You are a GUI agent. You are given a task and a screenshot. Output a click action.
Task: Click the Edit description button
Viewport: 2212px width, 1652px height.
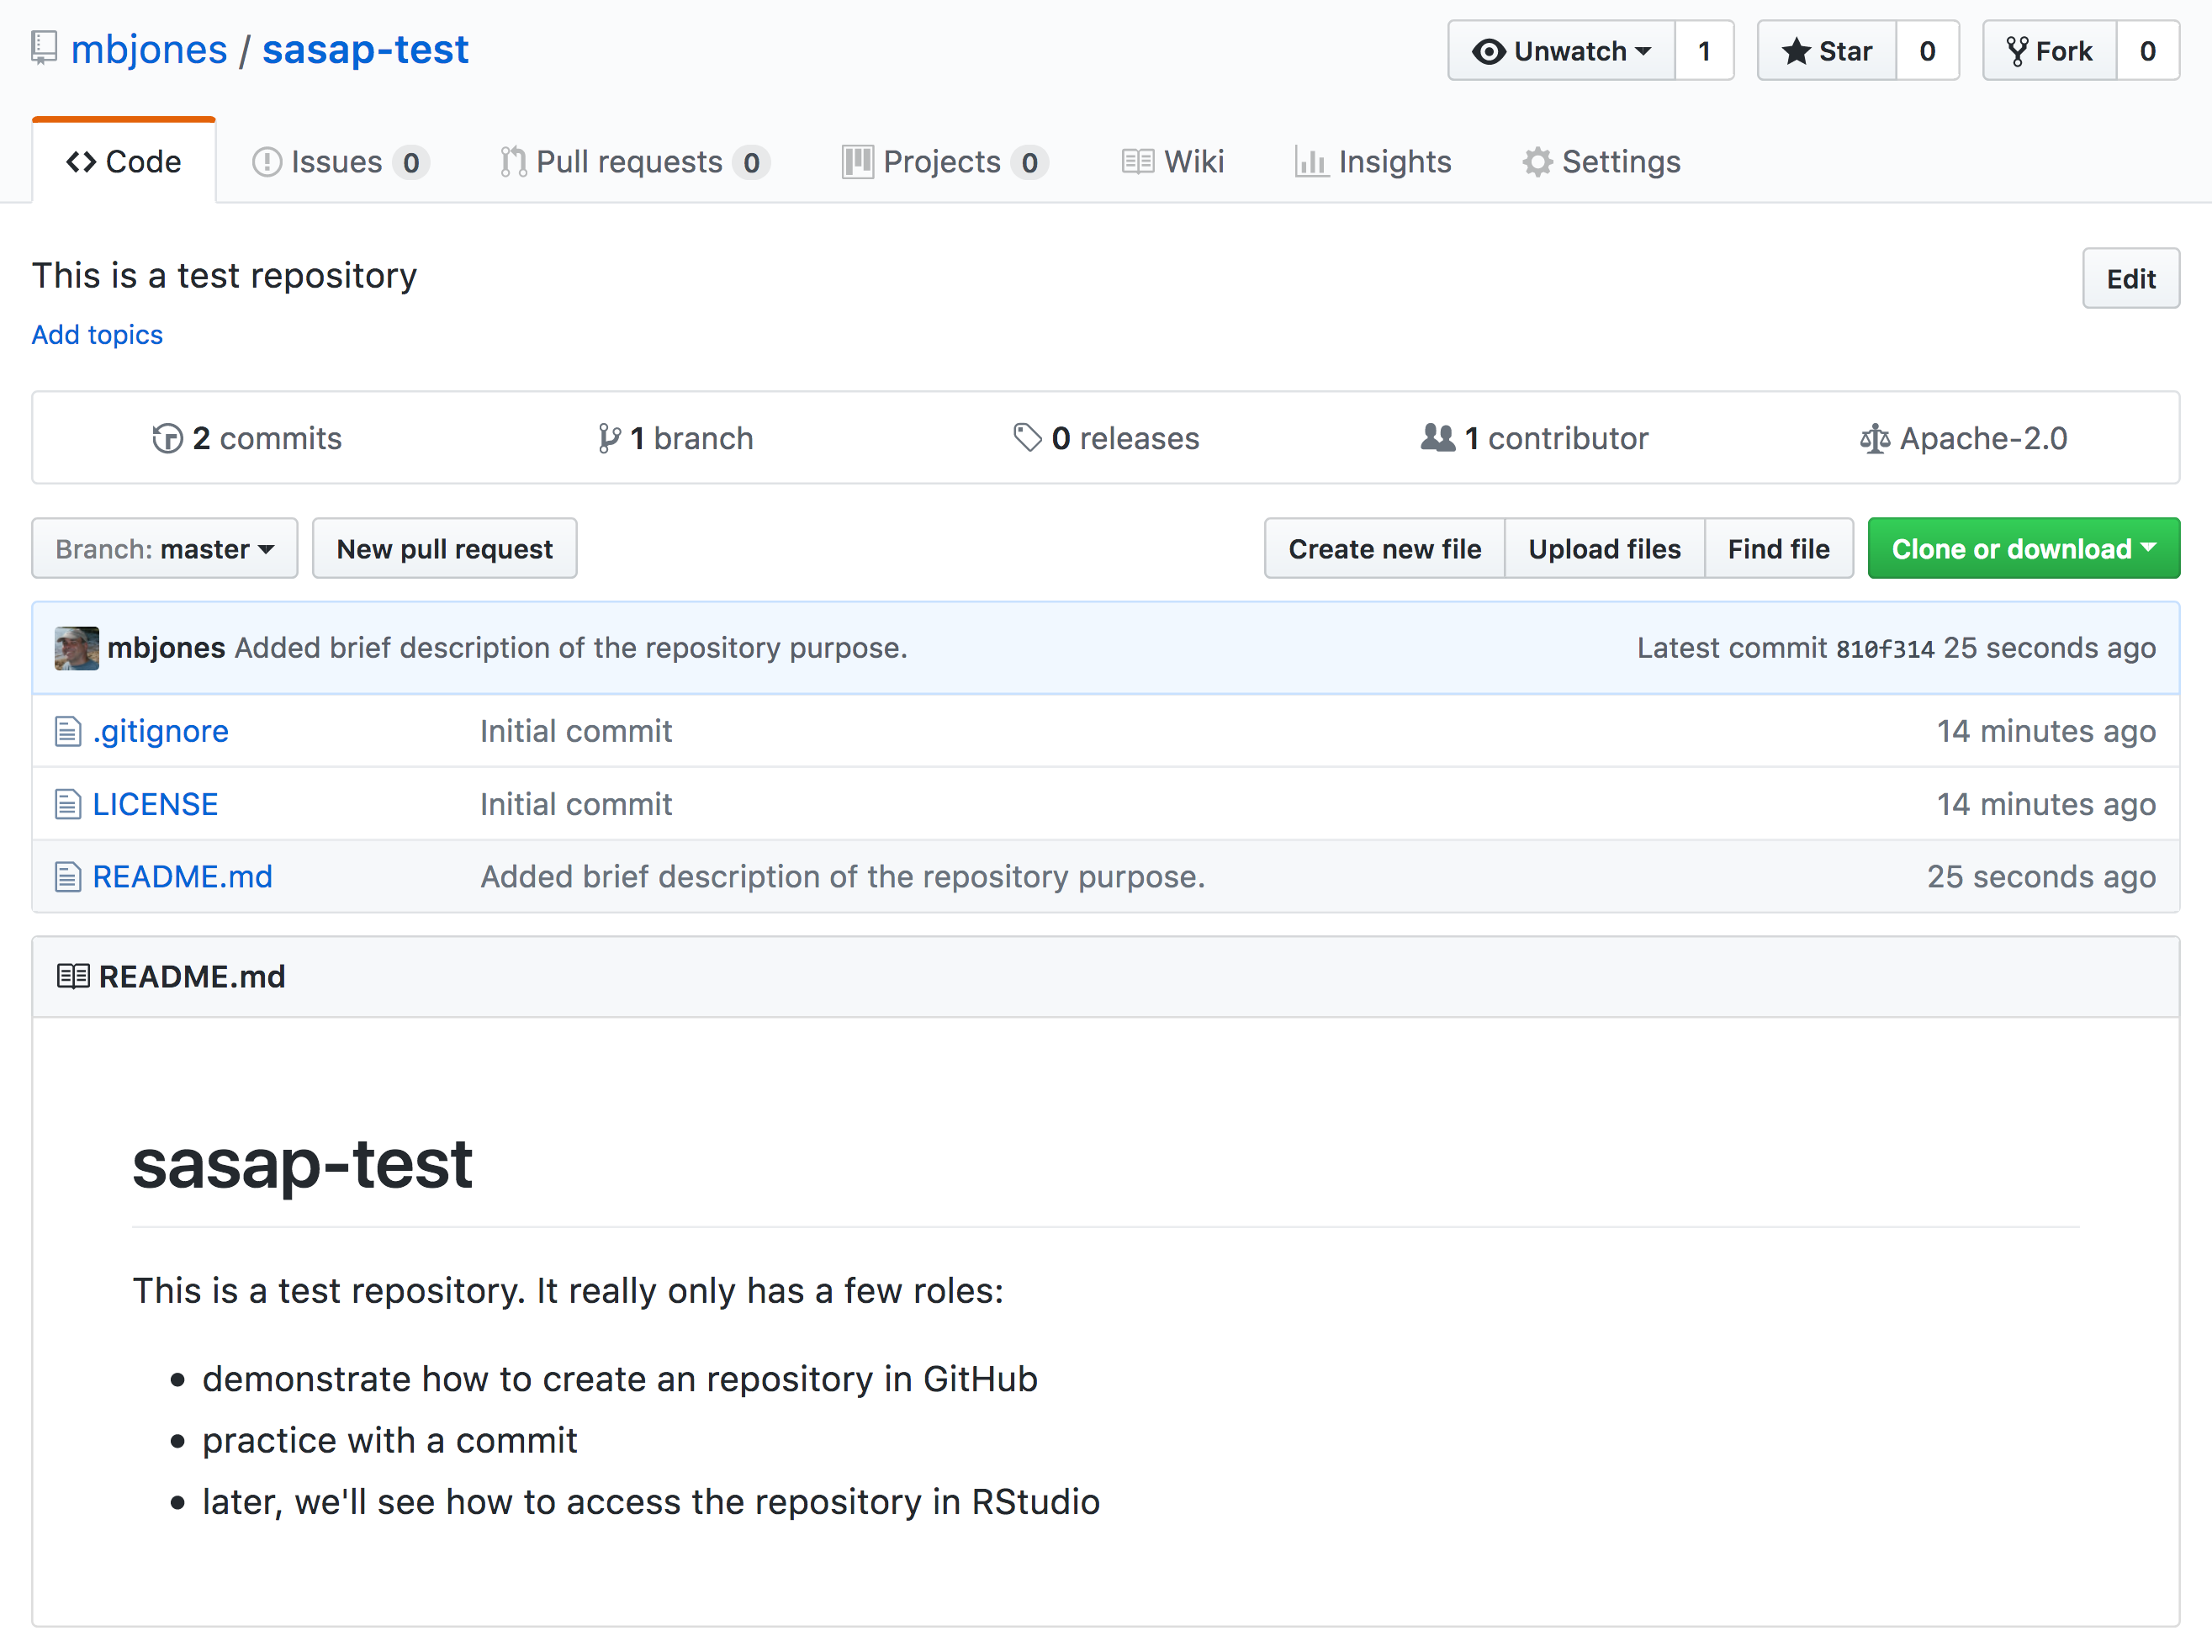[2131, 279]
